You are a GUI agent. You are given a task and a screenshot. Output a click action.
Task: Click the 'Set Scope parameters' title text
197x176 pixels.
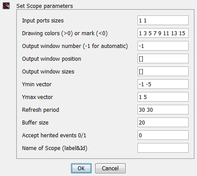45,6
